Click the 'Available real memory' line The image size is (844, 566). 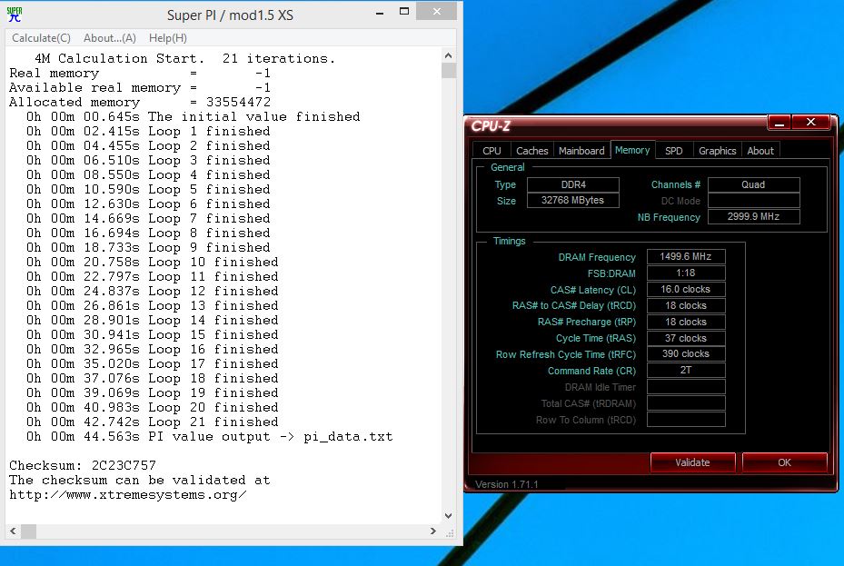[140, 88]
